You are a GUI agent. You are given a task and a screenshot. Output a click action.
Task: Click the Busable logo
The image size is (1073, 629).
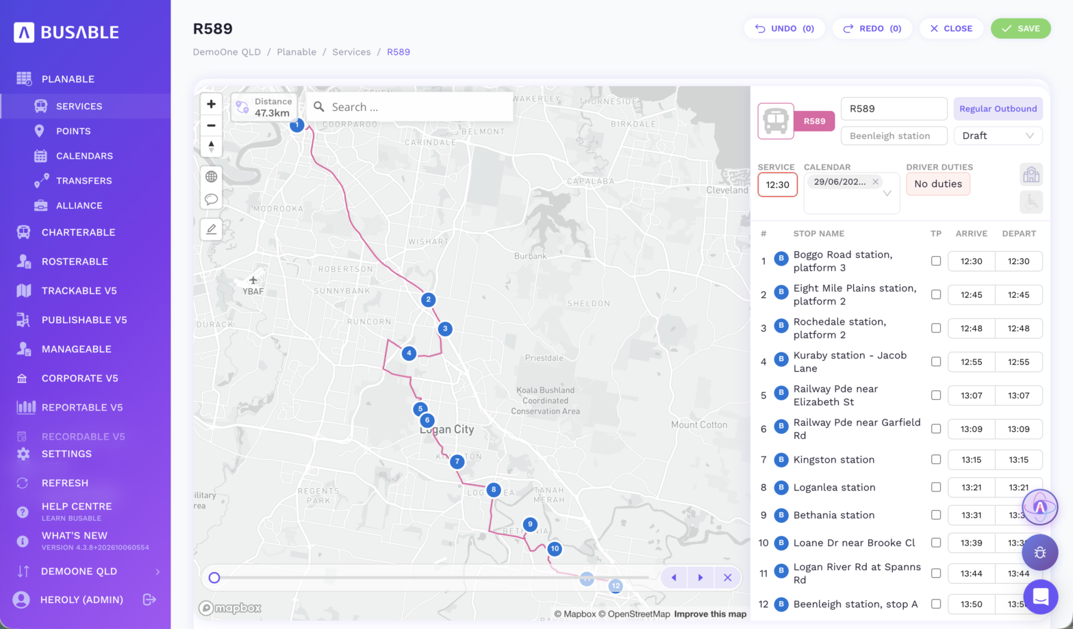(66, 32)
